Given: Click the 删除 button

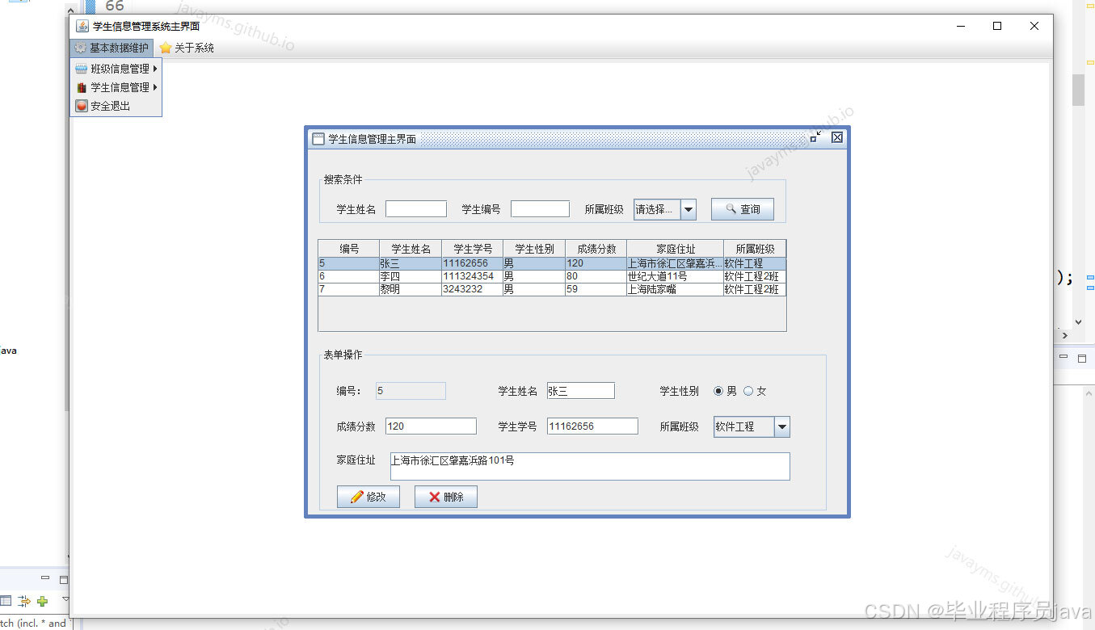Looking at the screenshot, I should coord(446,497).
